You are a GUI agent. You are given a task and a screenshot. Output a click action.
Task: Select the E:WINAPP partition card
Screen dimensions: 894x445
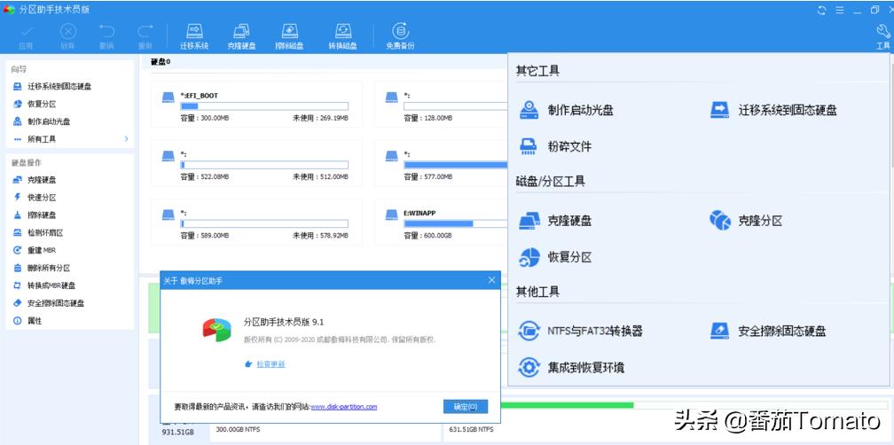(441, 222)
